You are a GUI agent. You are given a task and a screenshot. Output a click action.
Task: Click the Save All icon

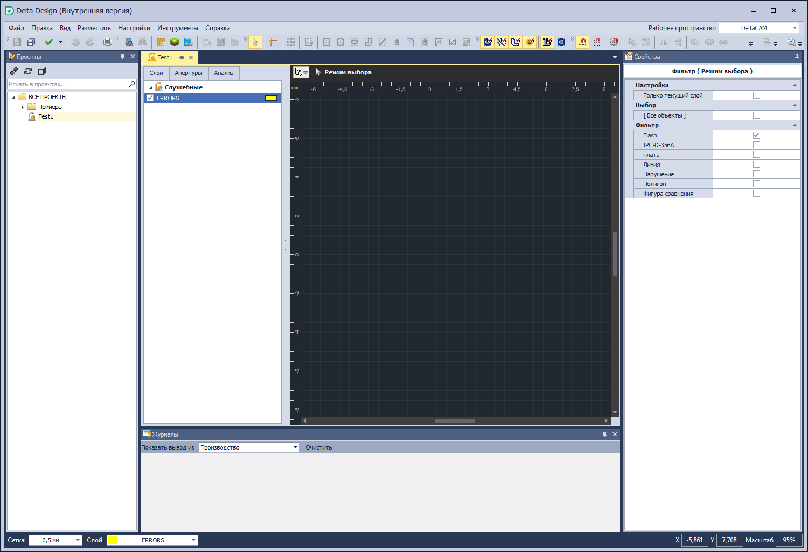click(x=31, y=42)
